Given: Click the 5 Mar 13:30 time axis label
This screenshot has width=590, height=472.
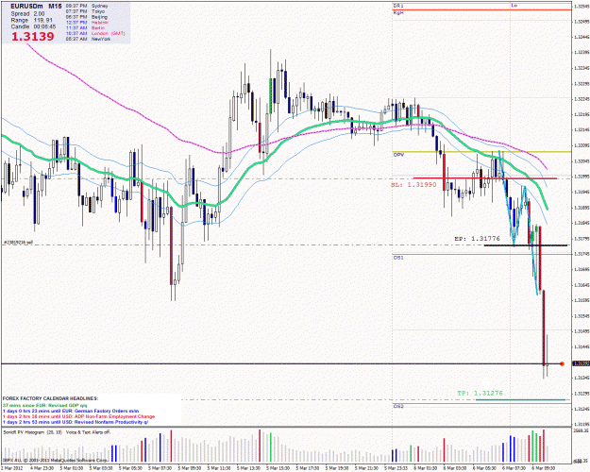Looking at the screenshot, I should click(x=248, y=468).
